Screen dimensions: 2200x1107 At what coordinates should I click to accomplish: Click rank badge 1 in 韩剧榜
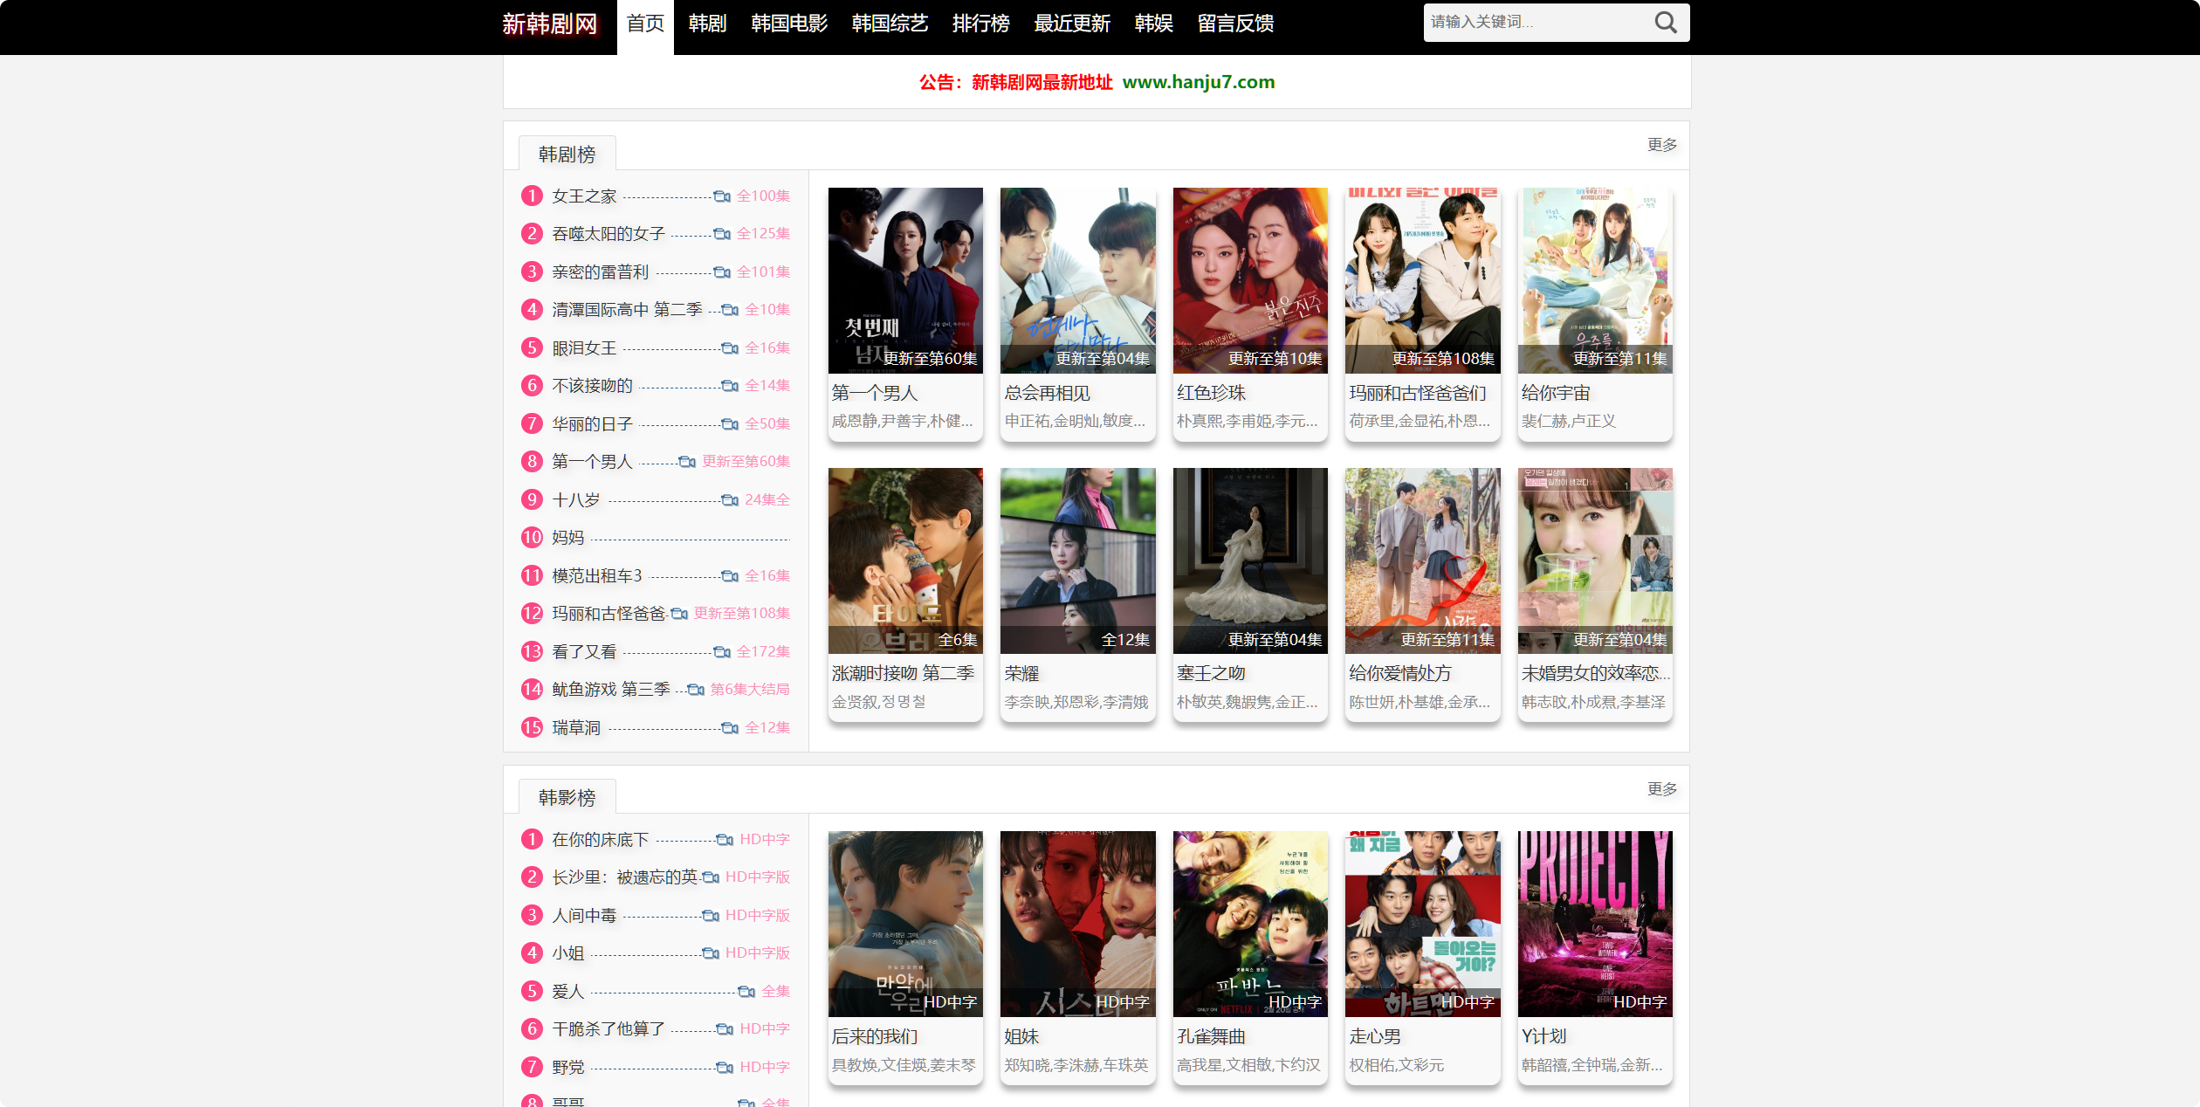tap(532, 196)
